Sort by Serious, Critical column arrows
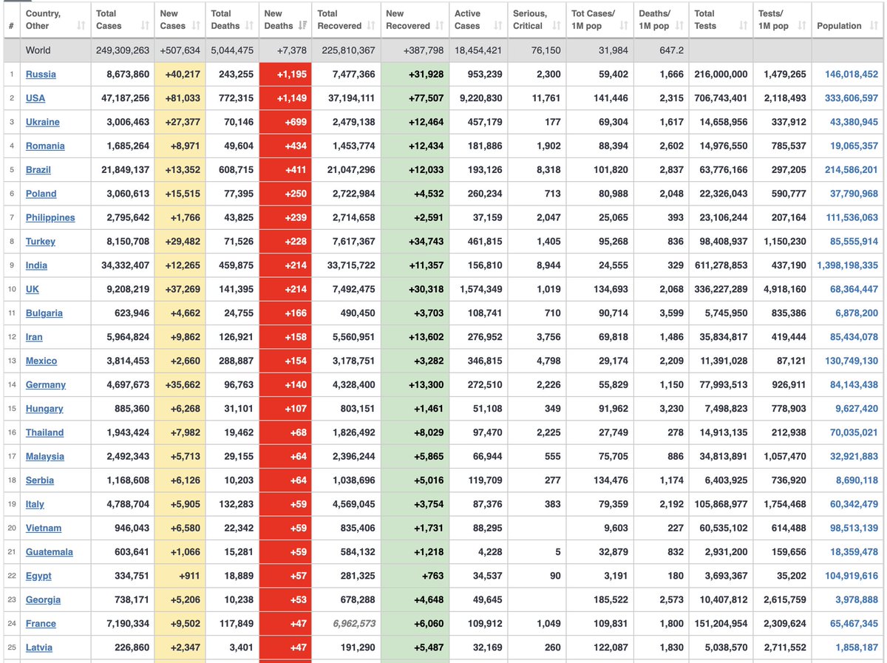 point(556,26)
